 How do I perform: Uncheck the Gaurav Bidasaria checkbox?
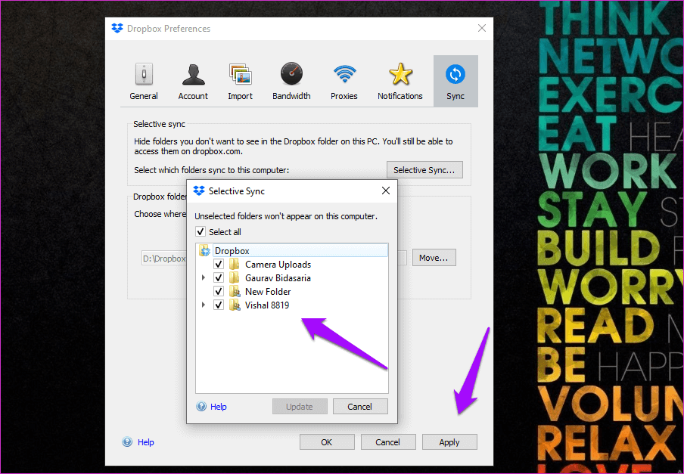click(x=219, y=278)
